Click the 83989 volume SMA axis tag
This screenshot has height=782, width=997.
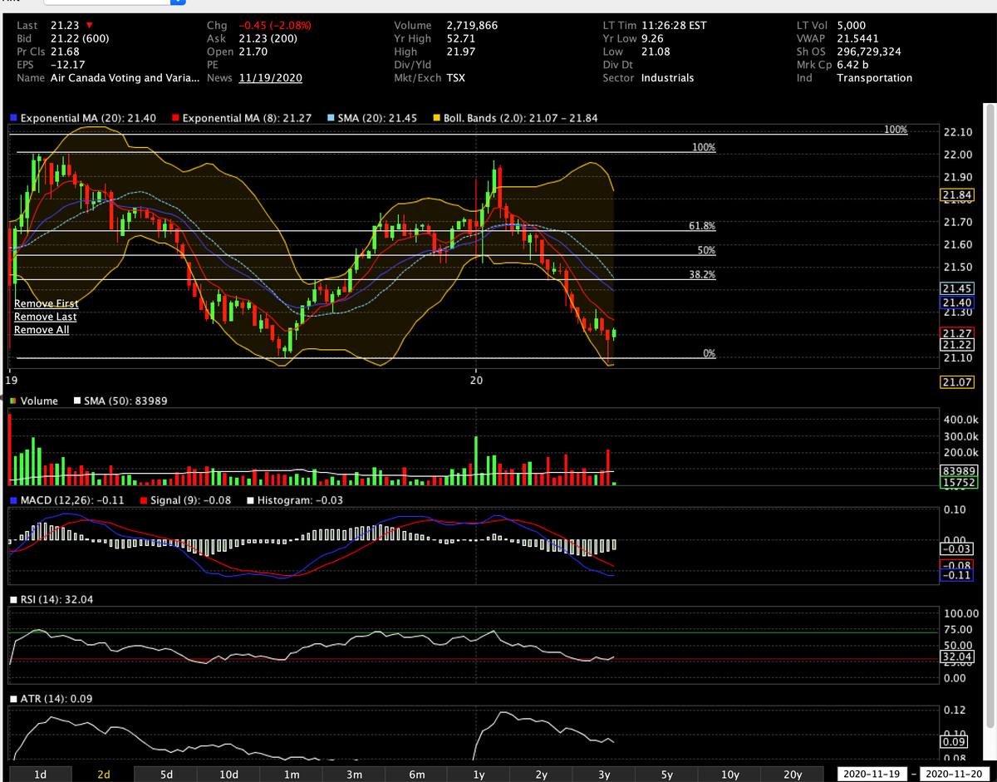tap(958, 470)
